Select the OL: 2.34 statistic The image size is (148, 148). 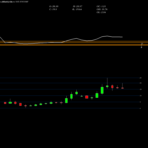[x=101, y=12]
